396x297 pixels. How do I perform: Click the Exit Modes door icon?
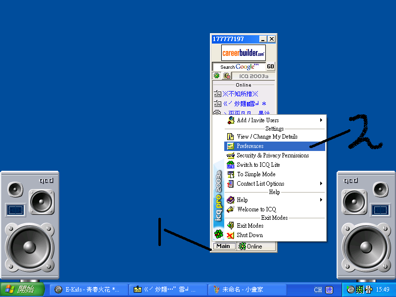pos(230,226)
